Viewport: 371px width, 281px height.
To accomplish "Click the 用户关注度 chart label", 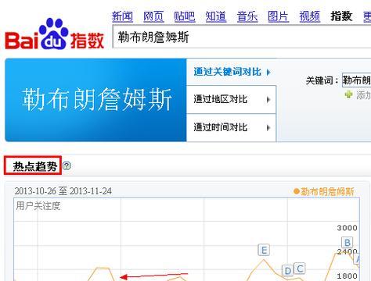I will 38,206.
